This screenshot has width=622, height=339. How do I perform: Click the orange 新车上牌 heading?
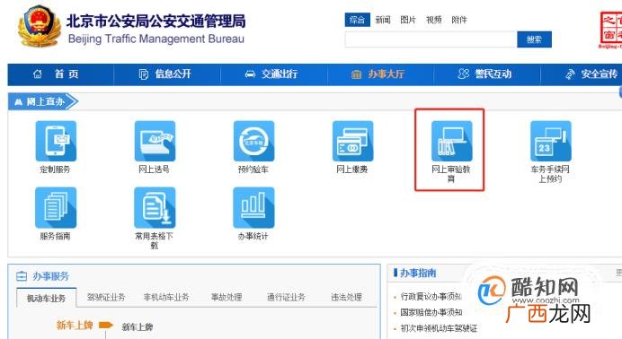coord(75,326)
